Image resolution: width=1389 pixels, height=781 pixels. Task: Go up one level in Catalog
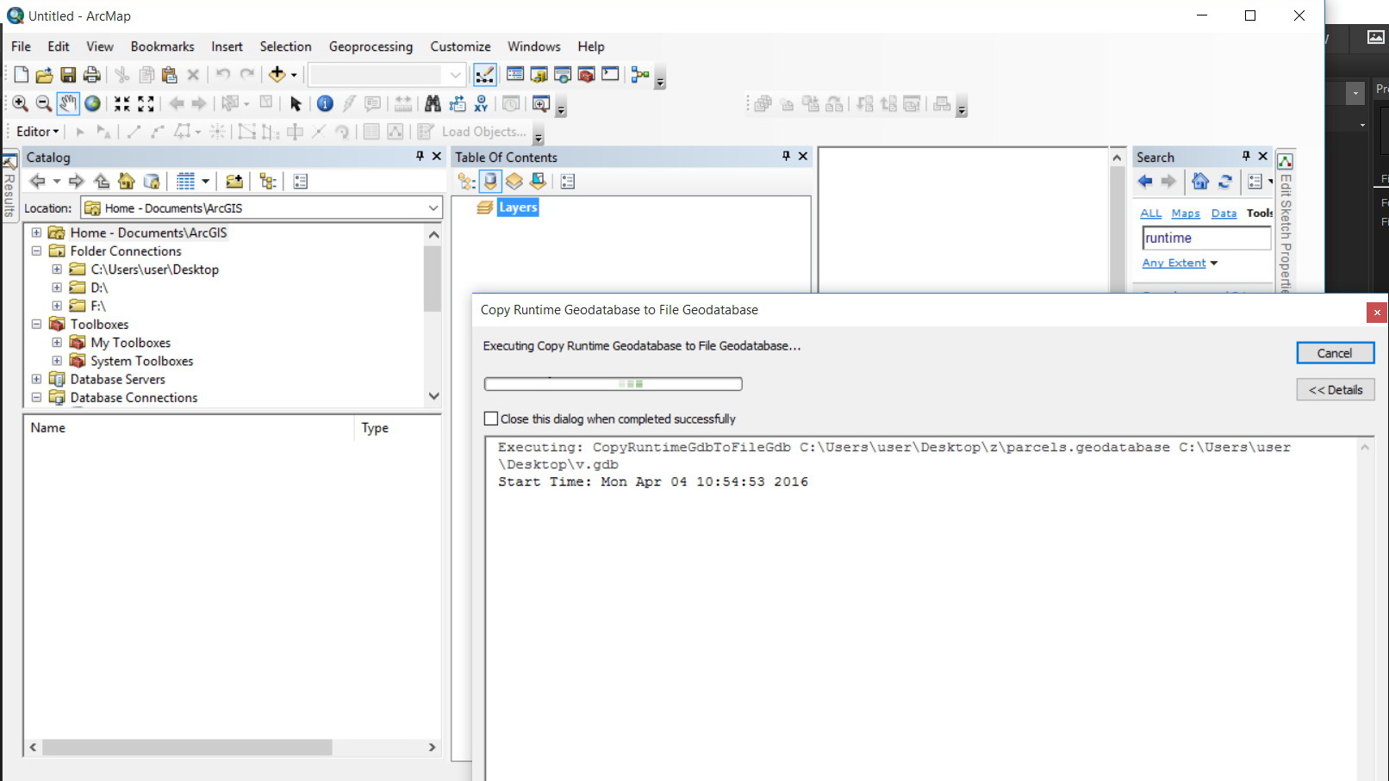coord(102,182)
